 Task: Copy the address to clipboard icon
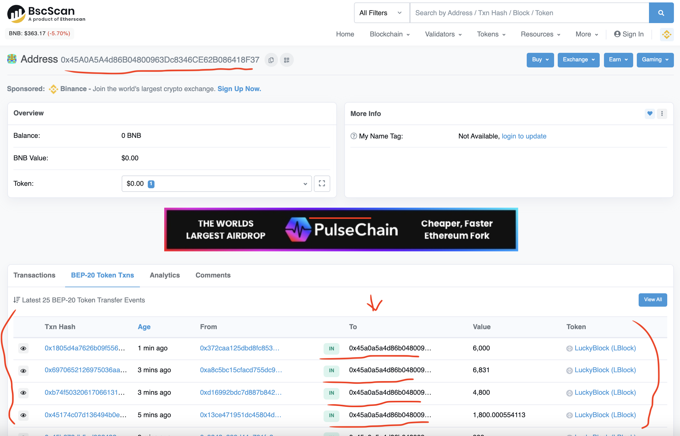click(x=271, y=60)
